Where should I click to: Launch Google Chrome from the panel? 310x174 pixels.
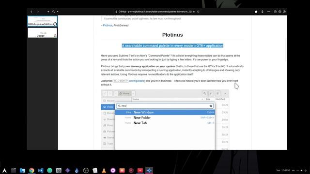tap(31, 171)
